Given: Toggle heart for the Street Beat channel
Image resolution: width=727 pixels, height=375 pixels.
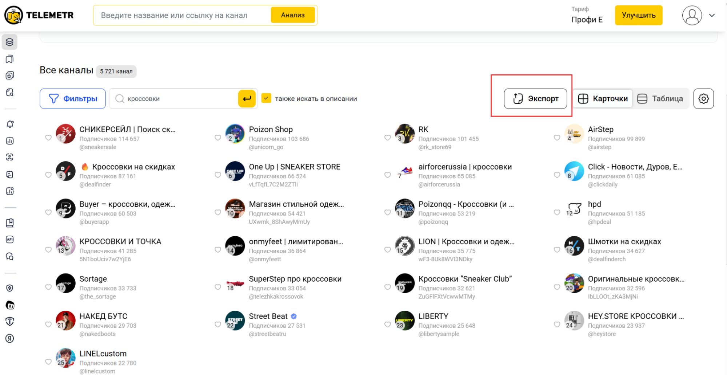Looking at the screenshot, I should click(218, 325).
